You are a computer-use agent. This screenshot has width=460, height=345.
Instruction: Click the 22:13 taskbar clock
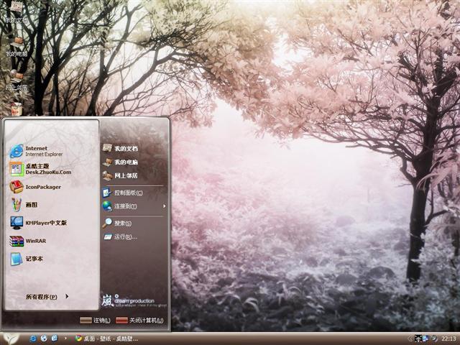click(x=448, y=339)
